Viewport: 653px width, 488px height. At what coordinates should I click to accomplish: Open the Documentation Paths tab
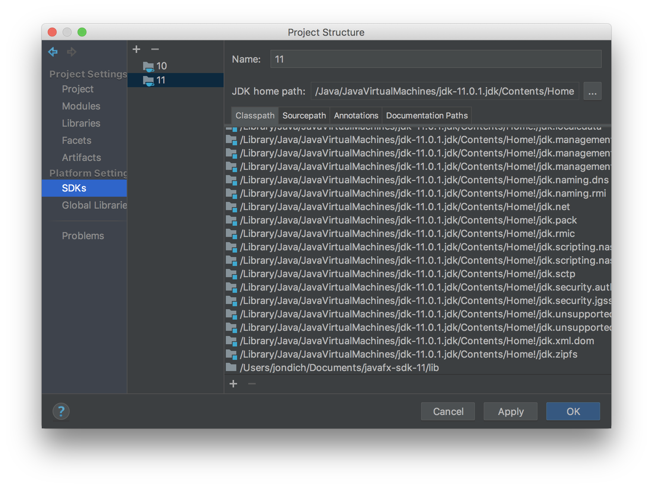coord(427,115)
